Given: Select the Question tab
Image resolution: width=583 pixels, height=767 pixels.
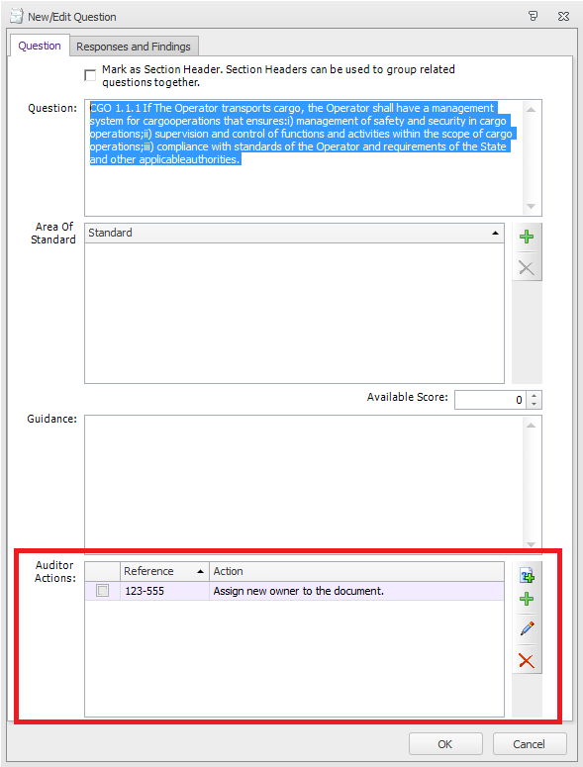Looking at the screenshot, I should tap(40, 46).
